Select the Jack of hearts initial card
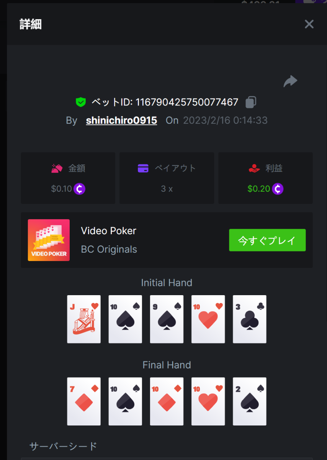The image size is (327, 460). [x=84, y=319]
